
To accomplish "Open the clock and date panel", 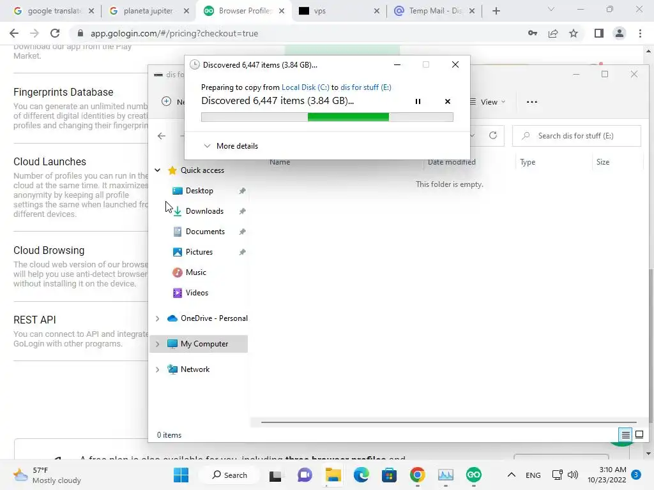I will (x=607, y=475).
